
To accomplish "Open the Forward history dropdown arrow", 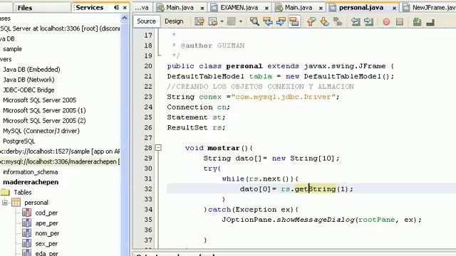I will tap(241, 21).
